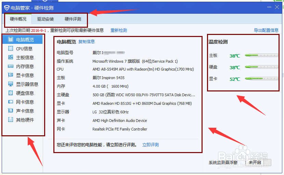Click the 显卡 temperature bar
The height and width of the screenshot is (175, 284).
[261, 78]
